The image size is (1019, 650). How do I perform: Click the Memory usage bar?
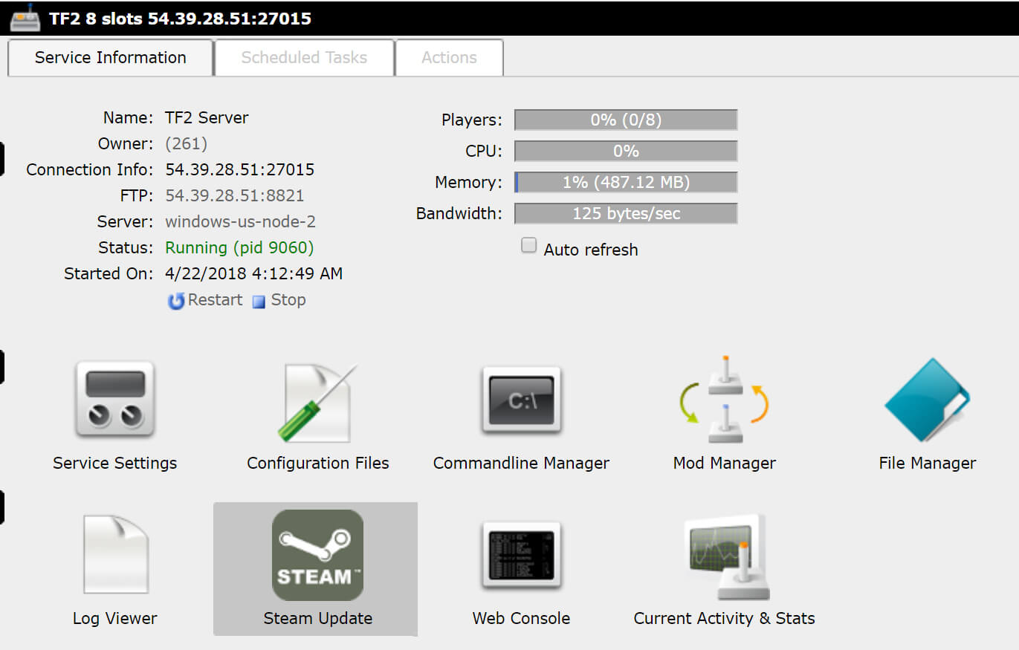click(x=626, y=182)
